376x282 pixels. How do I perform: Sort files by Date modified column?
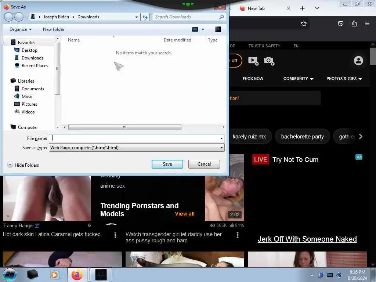[177, 40]
